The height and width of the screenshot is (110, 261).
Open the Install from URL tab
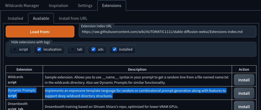pos(73,18)
